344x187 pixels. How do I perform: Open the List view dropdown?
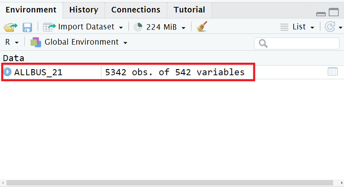point(297,27)
